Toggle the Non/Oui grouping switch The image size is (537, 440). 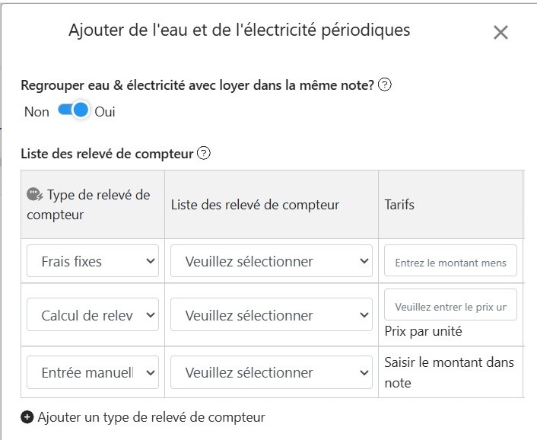(73, 110)
